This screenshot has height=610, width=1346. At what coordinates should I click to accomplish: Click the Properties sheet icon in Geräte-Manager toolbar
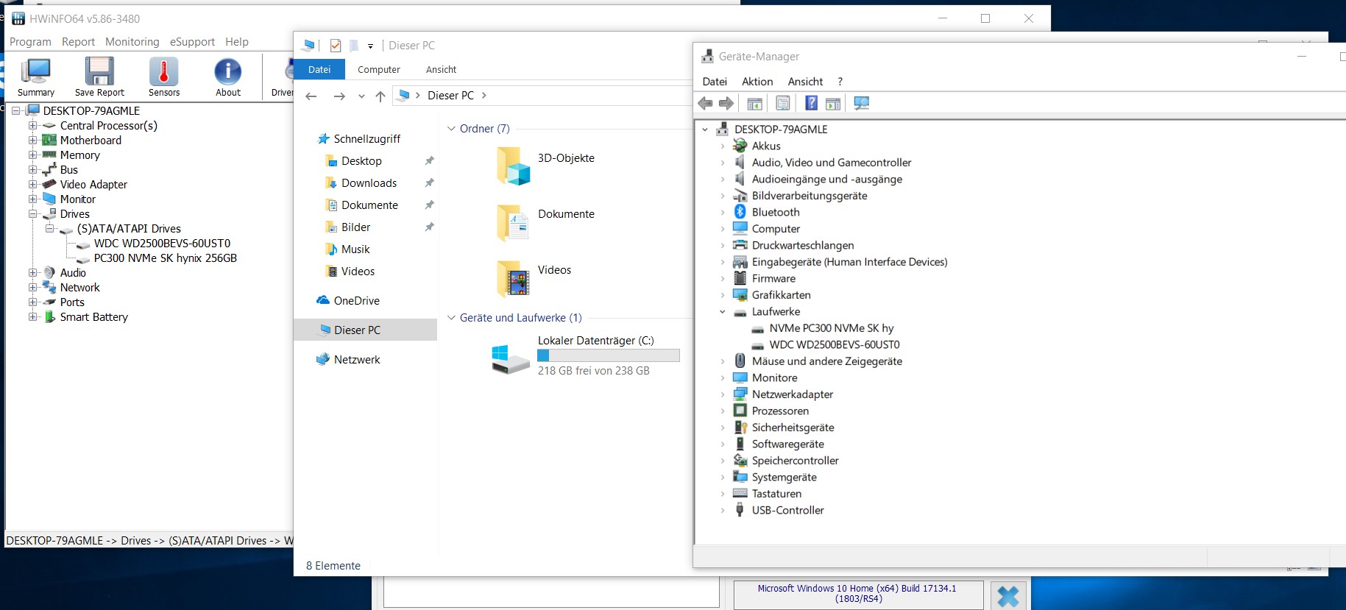click(783, 103)
